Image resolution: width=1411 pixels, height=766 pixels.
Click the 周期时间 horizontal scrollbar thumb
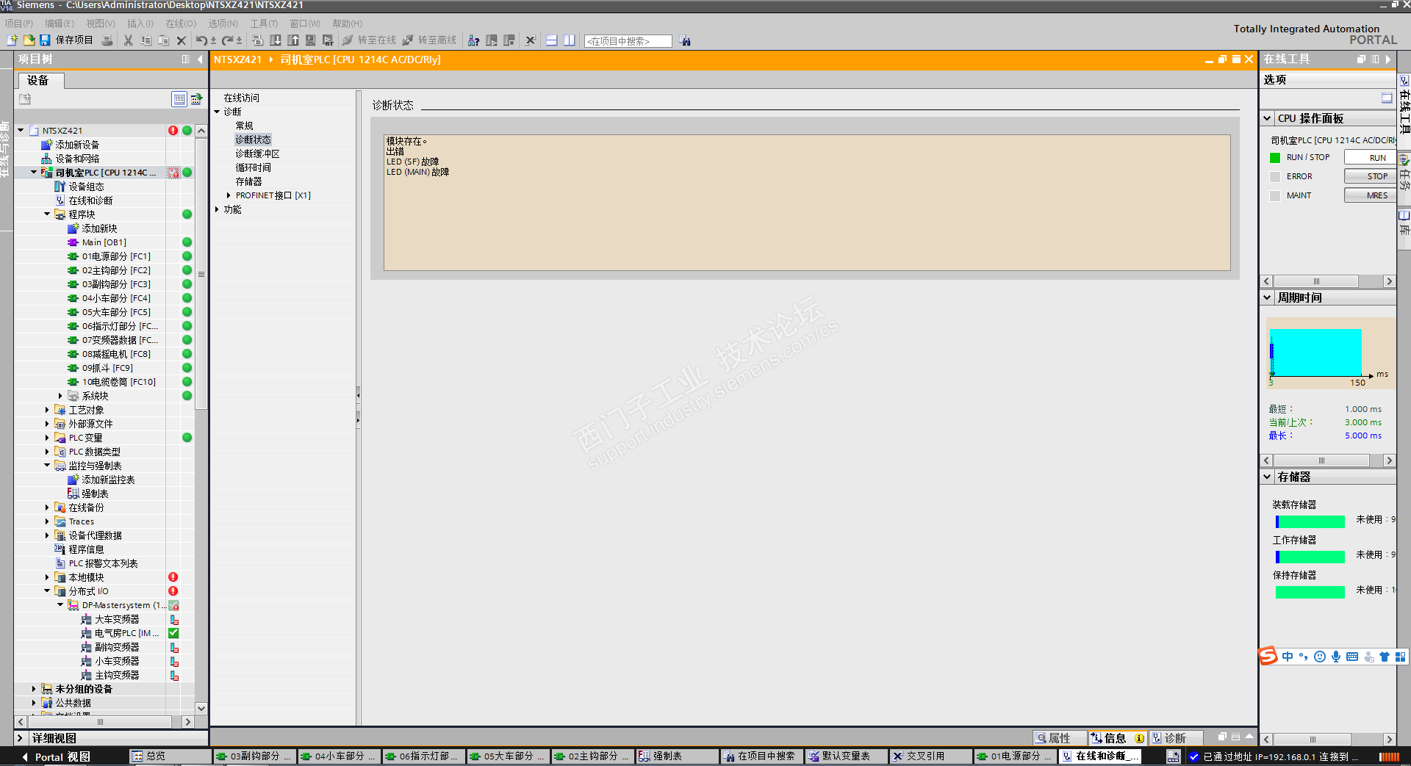[x=1322, y=460]
